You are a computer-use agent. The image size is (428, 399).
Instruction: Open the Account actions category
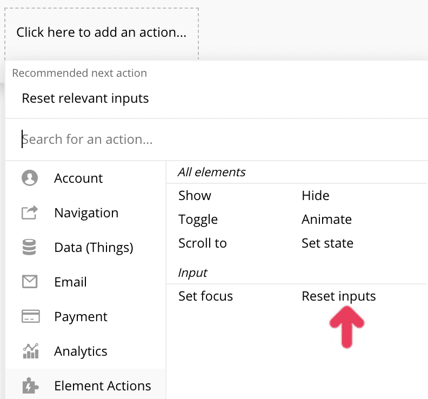[x=78, y=178]
